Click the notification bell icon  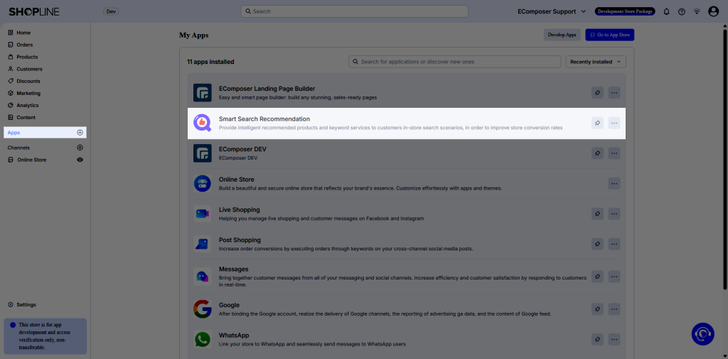tap(666, 11)
